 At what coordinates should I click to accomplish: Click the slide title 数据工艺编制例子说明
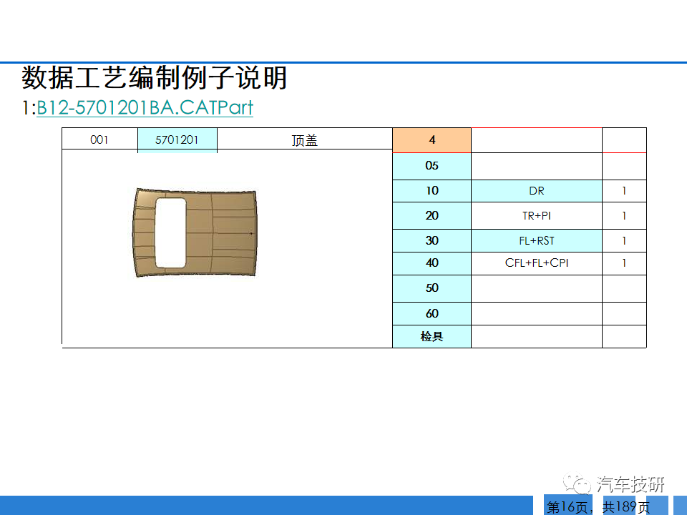click(x=155, y=77)
